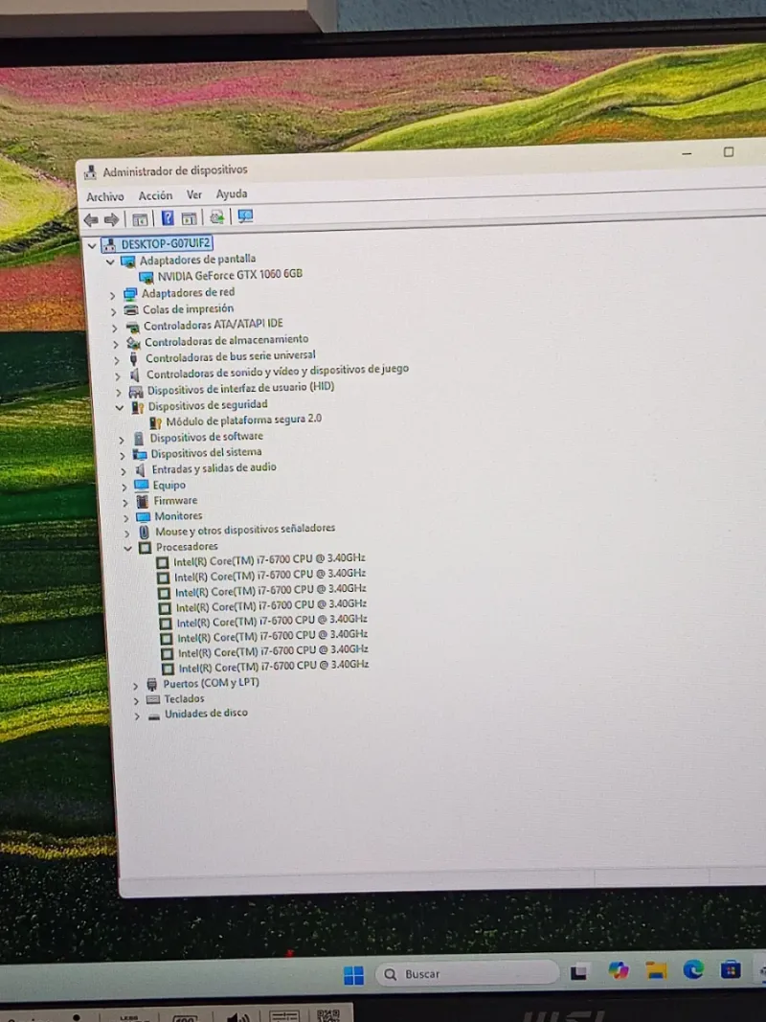Select the DESKTOP-G07UIF2 computer name
766x1022 pixels.
coord(166,244)
